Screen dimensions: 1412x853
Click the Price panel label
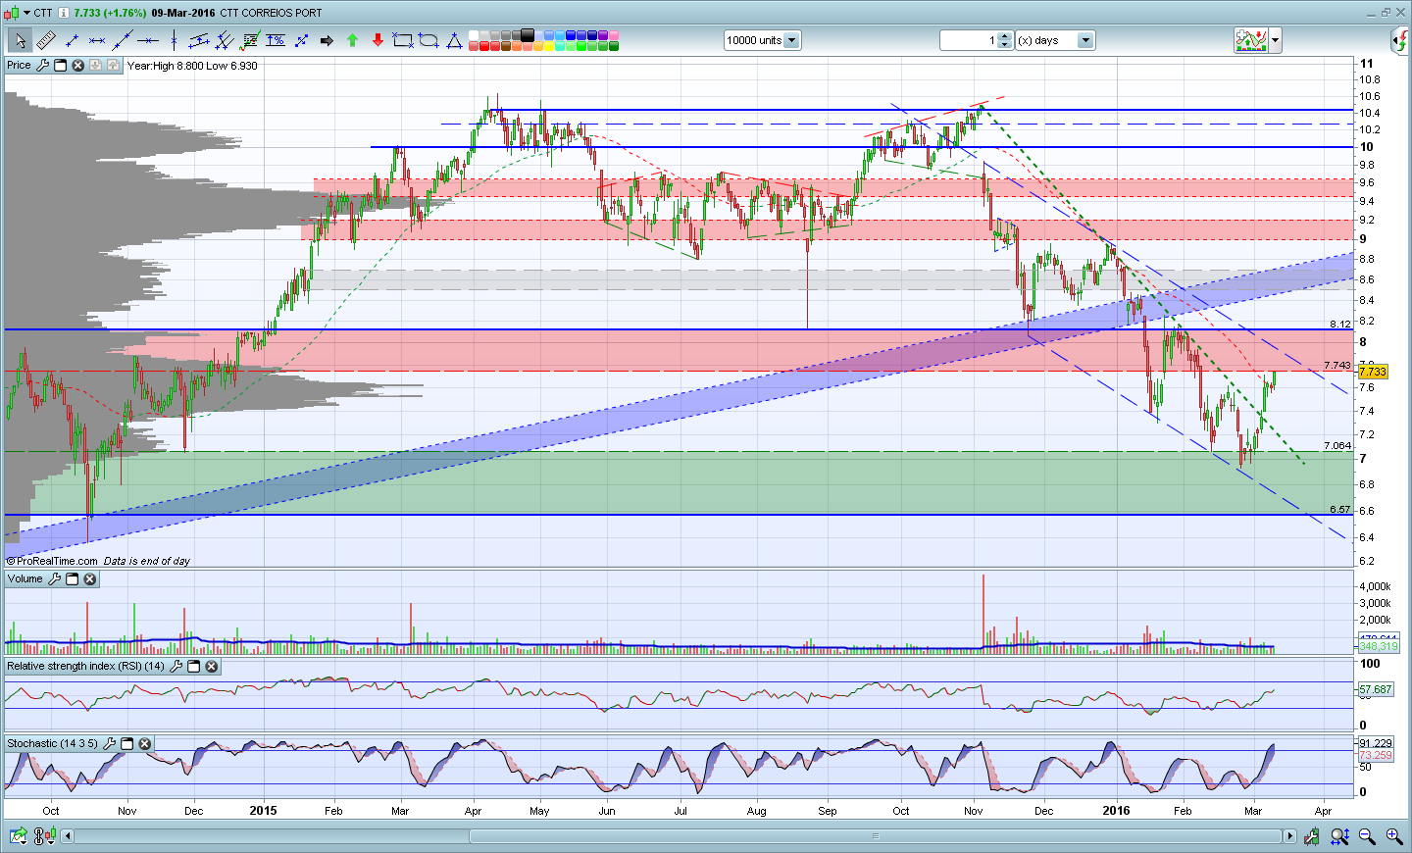coord(19,66)
